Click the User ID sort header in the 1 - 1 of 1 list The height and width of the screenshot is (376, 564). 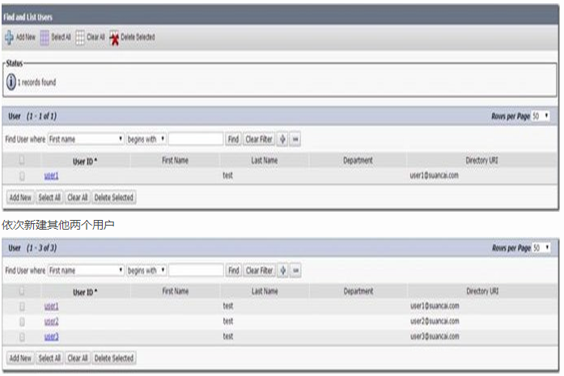85,162
